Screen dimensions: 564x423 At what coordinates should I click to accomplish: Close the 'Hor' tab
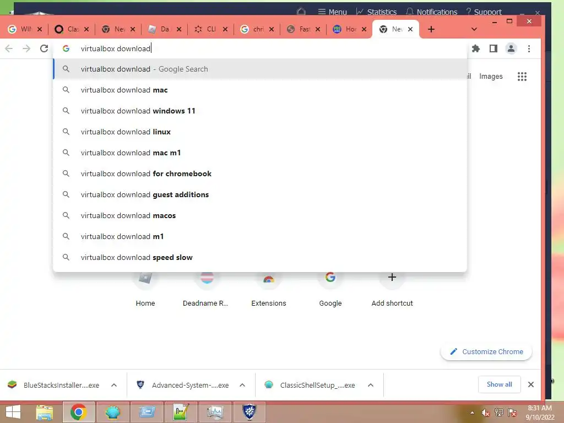click(364, 29)
